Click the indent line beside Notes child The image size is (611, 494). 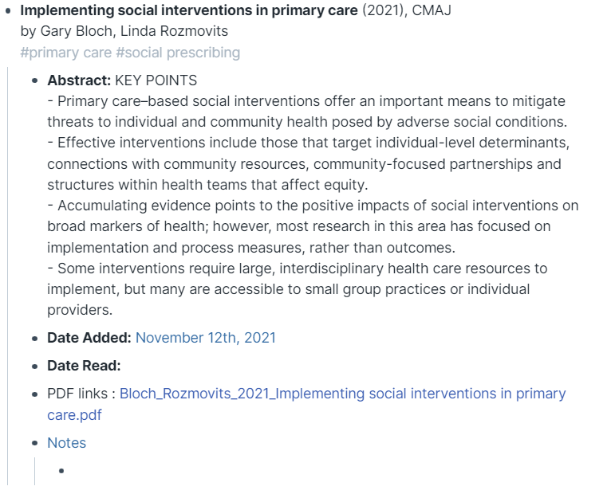(x=35, y=471)
